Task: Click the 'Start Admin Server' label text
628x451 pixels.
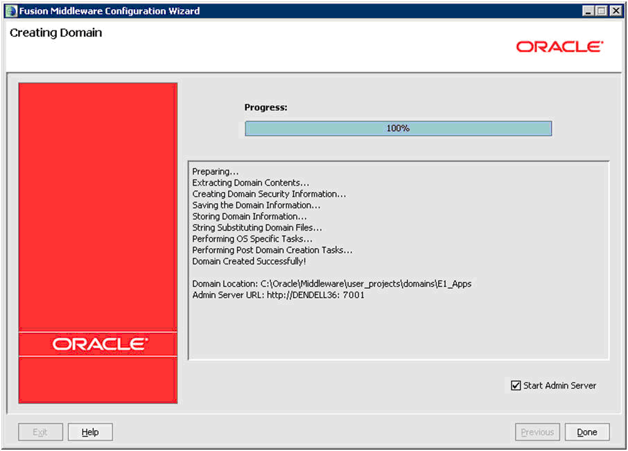Action: (x=559, y=385)
